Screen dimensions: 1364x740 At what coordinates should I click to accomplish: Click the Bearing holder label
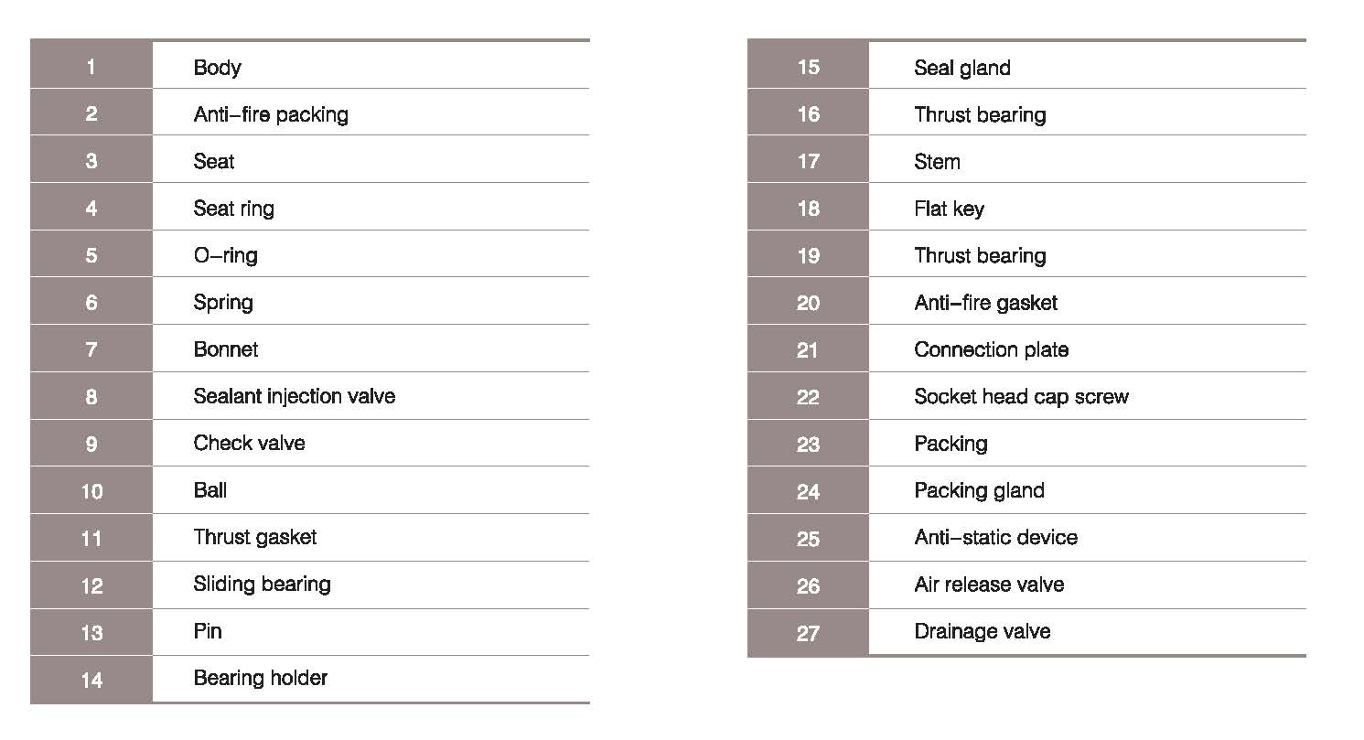coord(260,679)
